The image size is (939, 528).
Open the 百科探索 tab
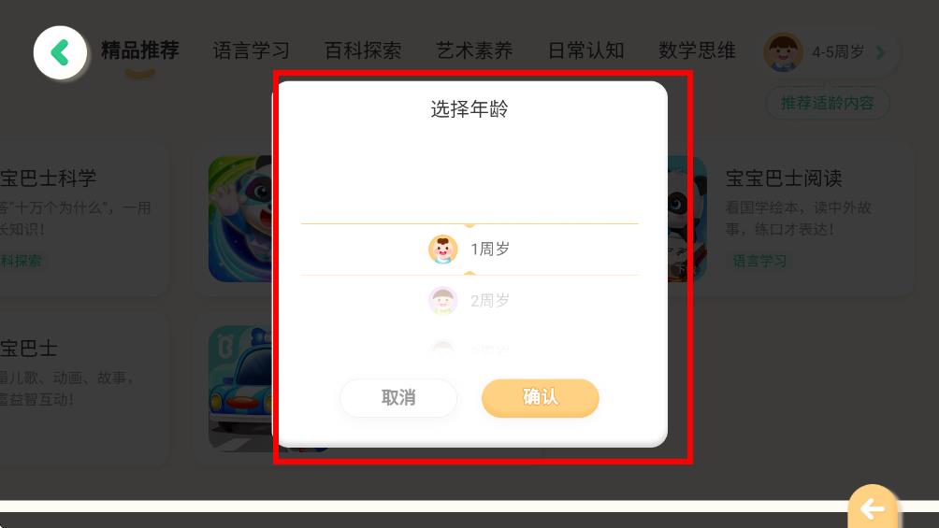click(x=363, y=50)
